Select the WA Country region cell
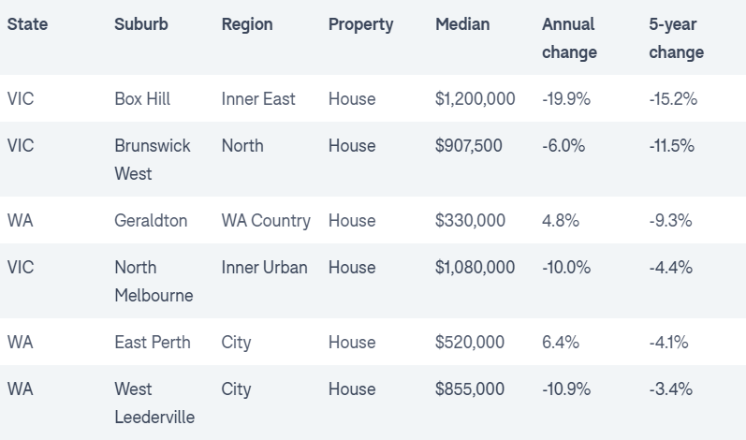This screenshot has width=746, height=440. [266, 221]
